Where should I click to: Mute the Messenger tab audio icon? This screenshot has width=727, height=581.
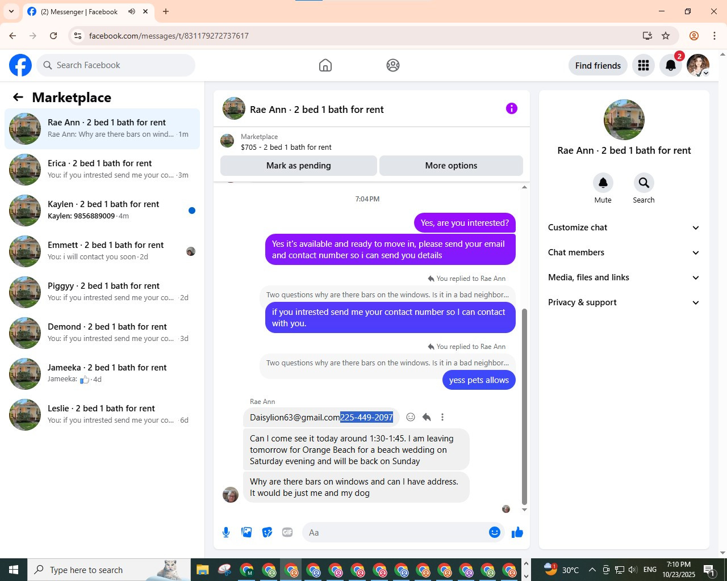(x=132, y=11)
